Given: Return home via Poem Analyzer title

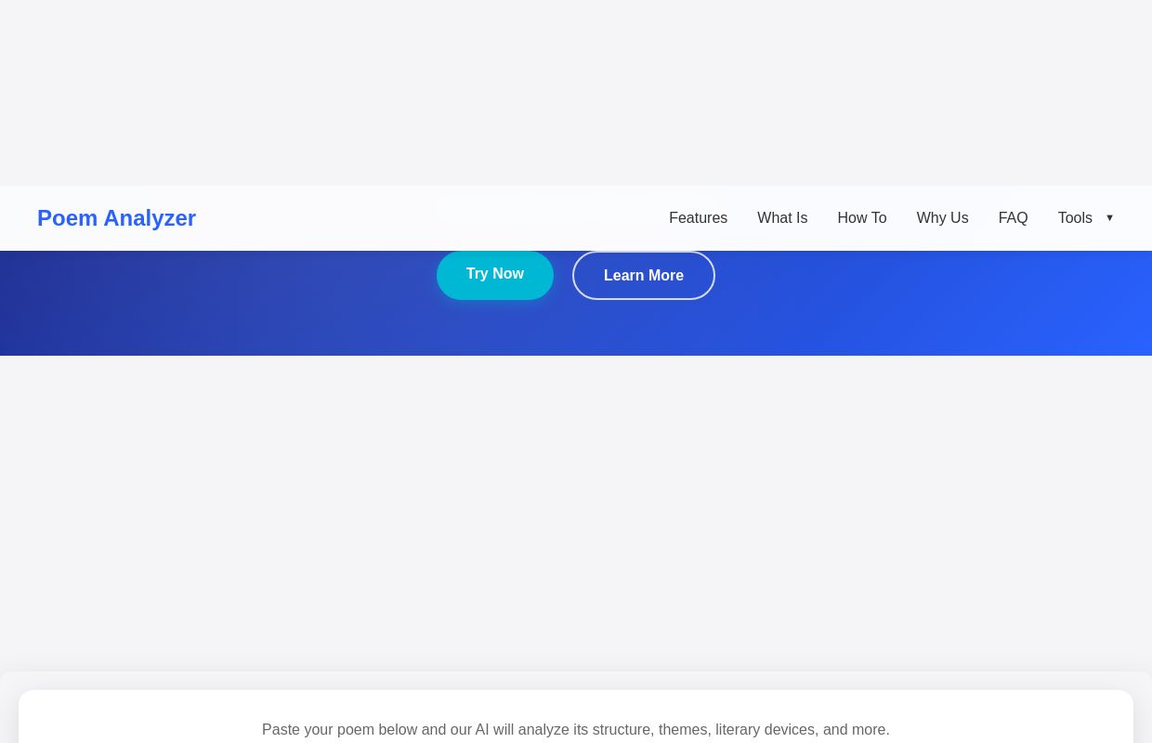Looking at the screenshot, I should (116, 217).
